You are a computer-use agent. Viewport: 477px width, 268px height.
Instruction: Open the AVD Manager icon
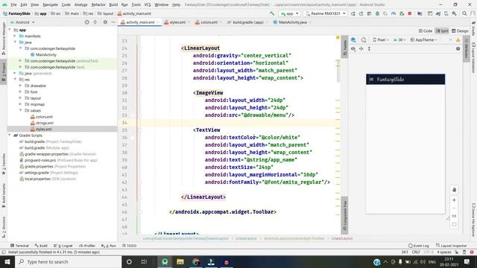[446, 13]
